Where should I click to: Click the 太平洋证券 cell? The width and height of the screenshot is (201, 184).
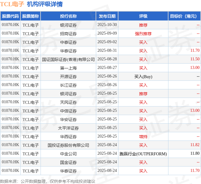click(x=68, y=128)
